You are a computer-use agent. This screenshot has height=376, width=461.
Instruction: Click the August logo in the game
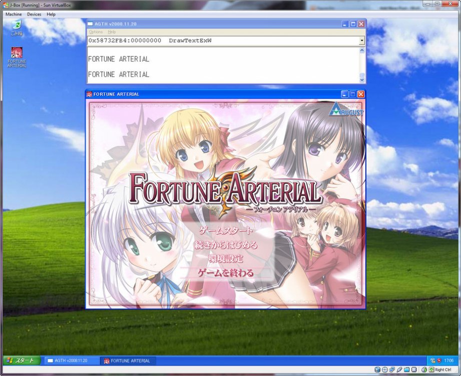click(x=346, y=109)
